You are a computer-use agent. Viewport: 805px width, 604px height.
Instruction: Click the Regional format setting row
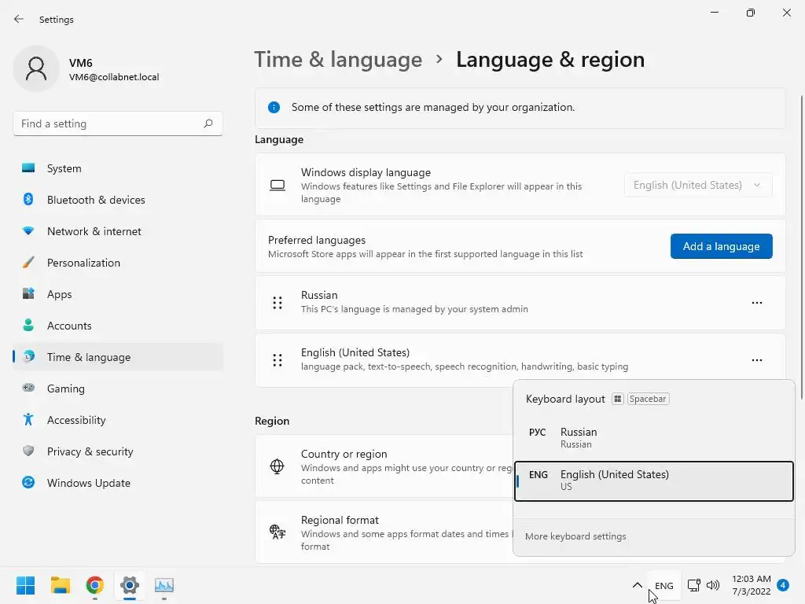click(x=384, y=532)
